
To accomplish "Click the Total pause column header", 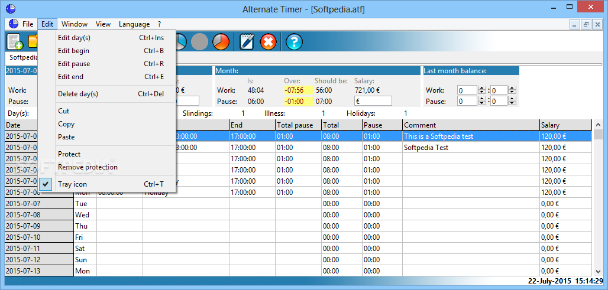I will point(298,125).
